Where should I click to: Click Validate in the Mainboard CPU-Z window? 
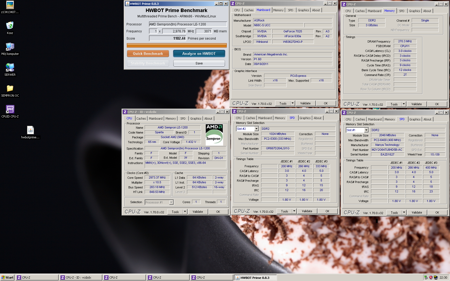pyautogui.click(x=305, y=103)
